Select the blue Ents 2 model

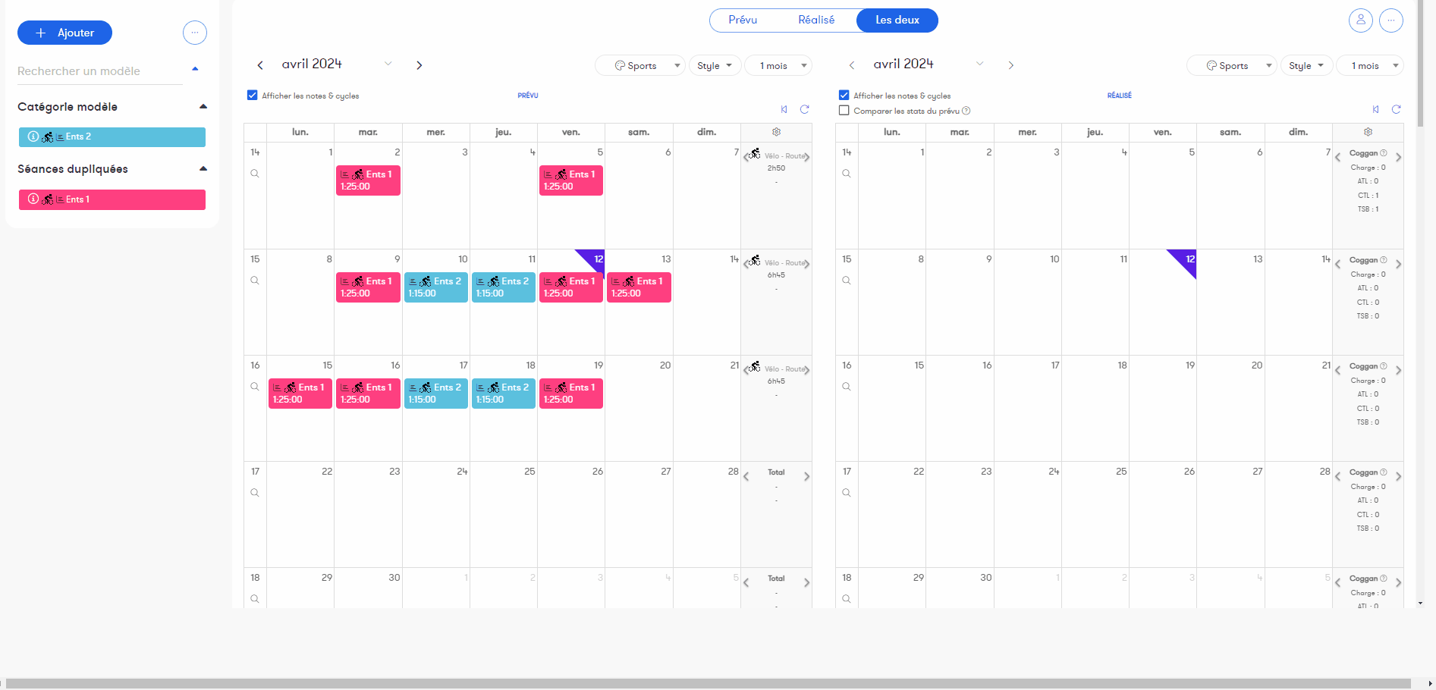tap(112, 136)
